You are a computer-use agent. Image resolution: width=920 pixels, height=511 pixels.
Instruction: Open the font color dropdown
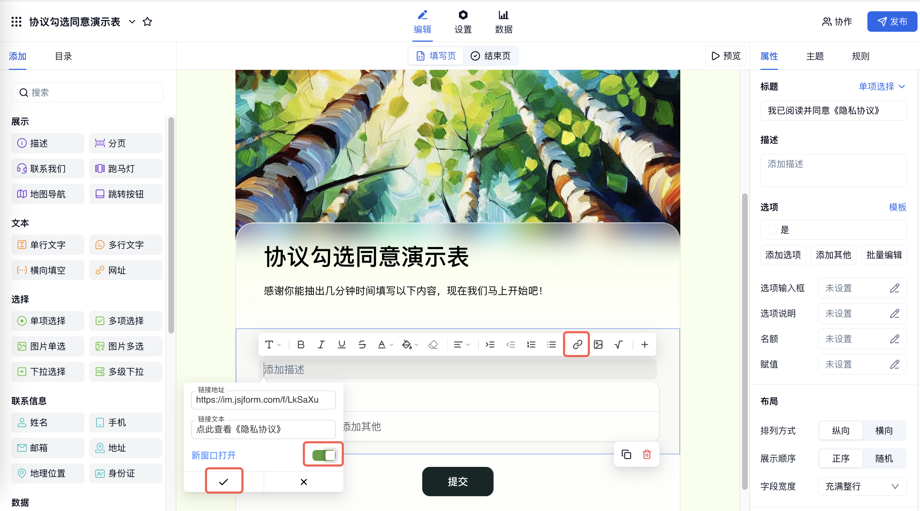point(386,344)
